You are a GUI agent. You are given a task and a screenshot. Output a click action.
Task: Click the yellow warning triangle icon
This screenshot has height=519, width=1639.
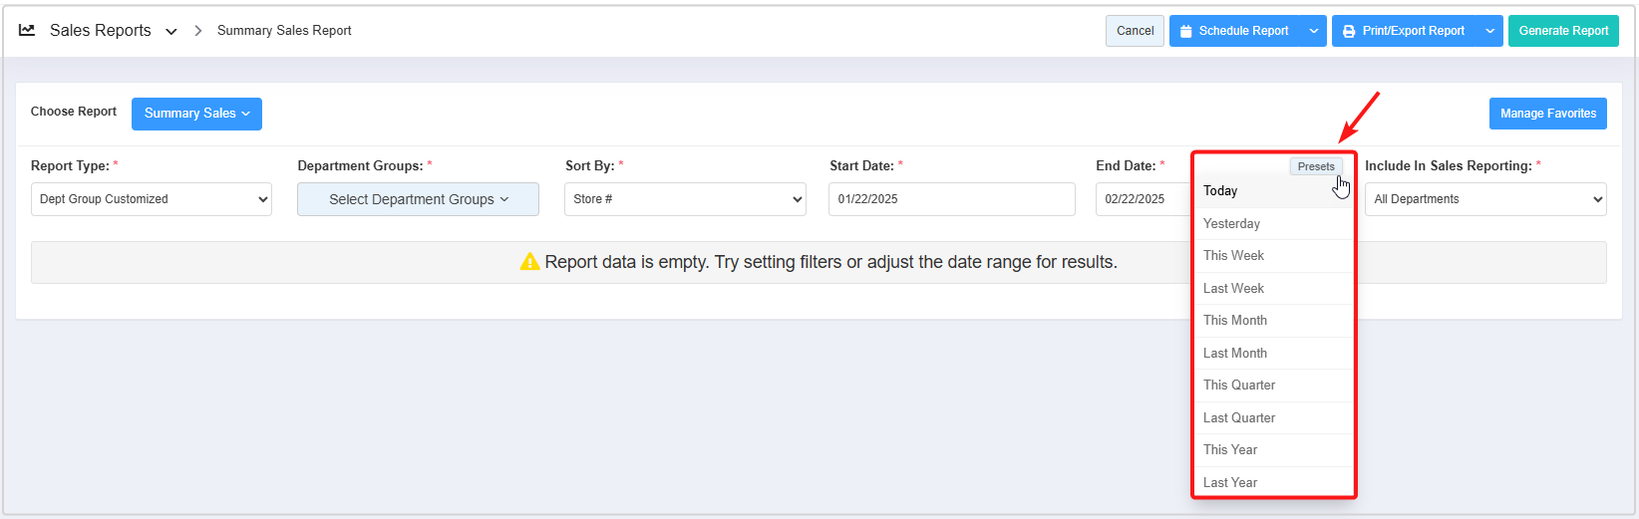529,262
